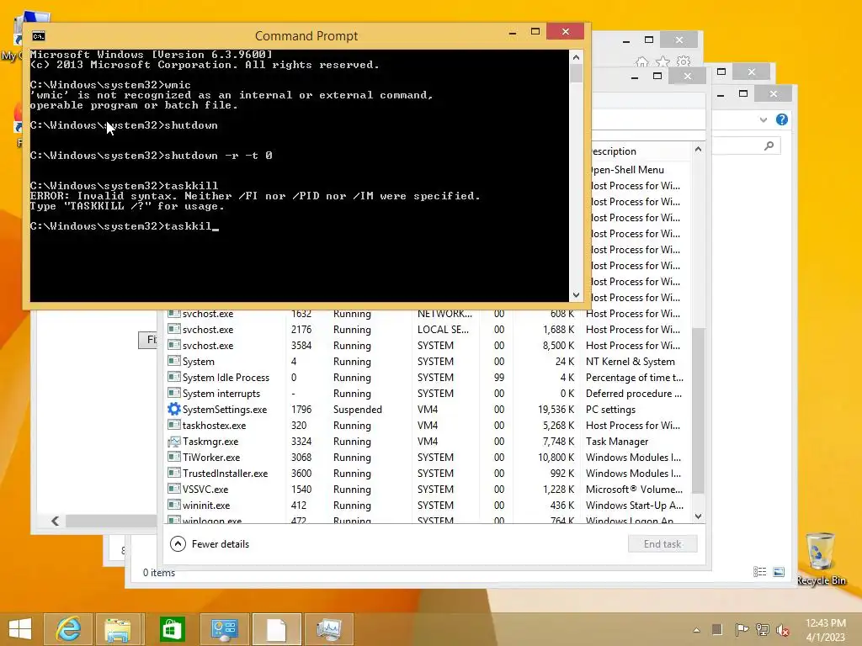
Task: Click Command Prompt title bar text
Action: (306, 35)
